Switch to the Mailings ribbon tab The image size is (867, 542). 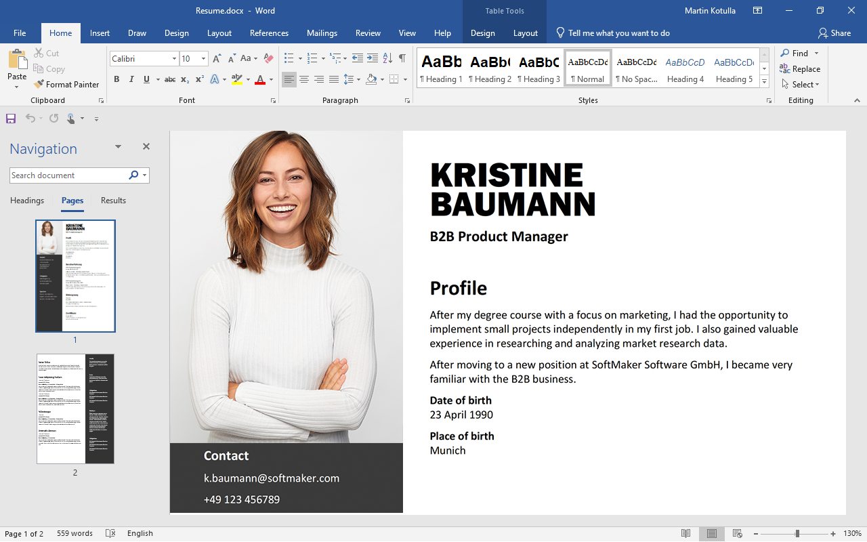point(322,33)
